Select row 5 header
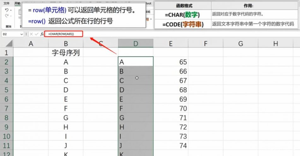 click(7, 90)
